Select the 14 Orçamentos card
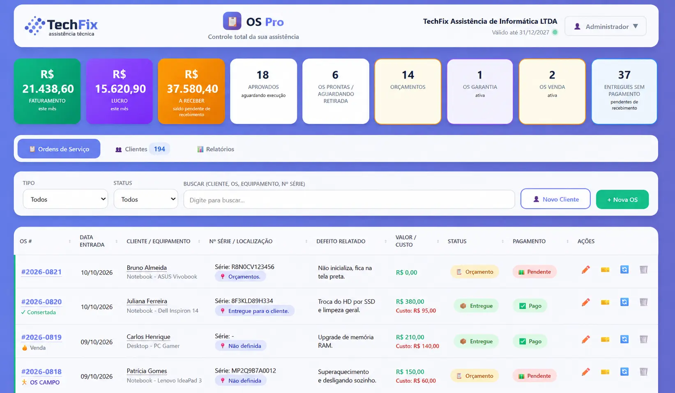 pyautogui.click(x=408, y=91)
